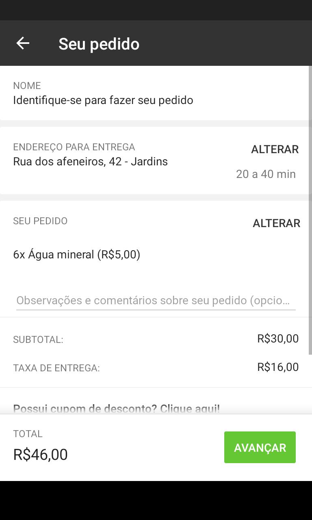The width and height of the screenshot is (312, 520).
Task: Open the discount coupon link
Action: pyautogui.click(x=117, y=408)
